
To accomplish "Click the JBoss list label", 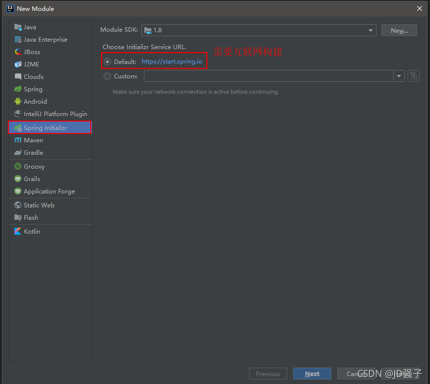I will click(32, 52).
